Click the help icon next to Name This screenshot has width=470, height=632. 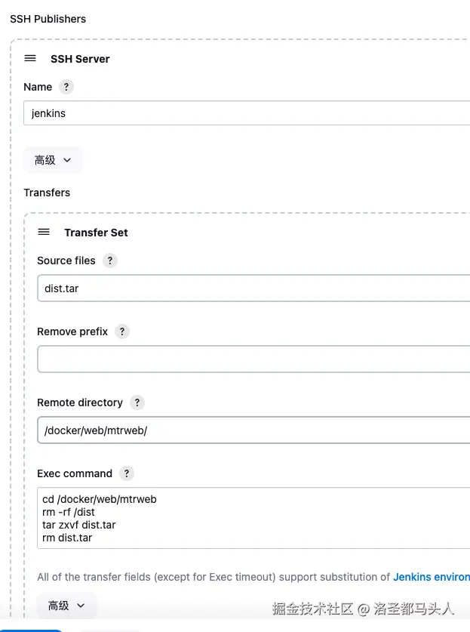click(x=66, y=87)
